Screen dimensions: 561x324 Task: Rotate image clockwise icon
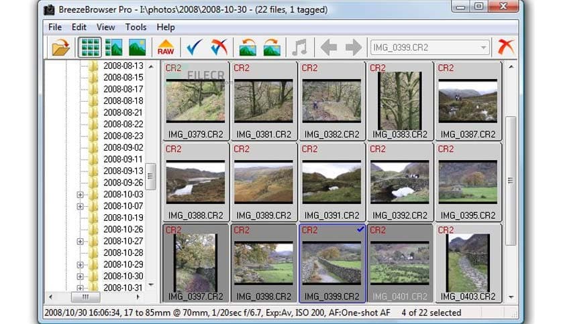click(x=272, y=47)
